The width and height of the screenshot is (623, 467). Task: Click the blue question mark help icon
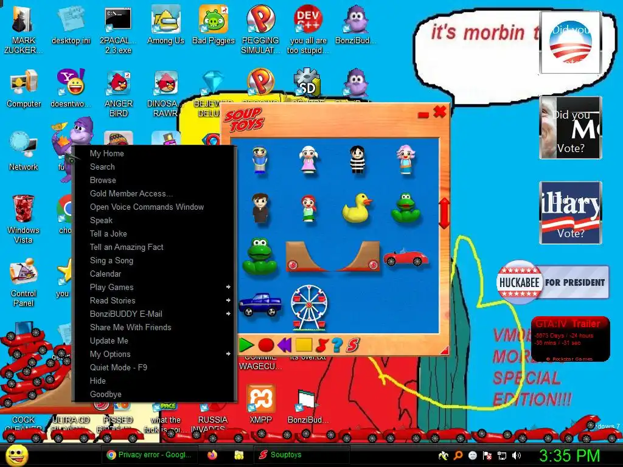[337, 345]
